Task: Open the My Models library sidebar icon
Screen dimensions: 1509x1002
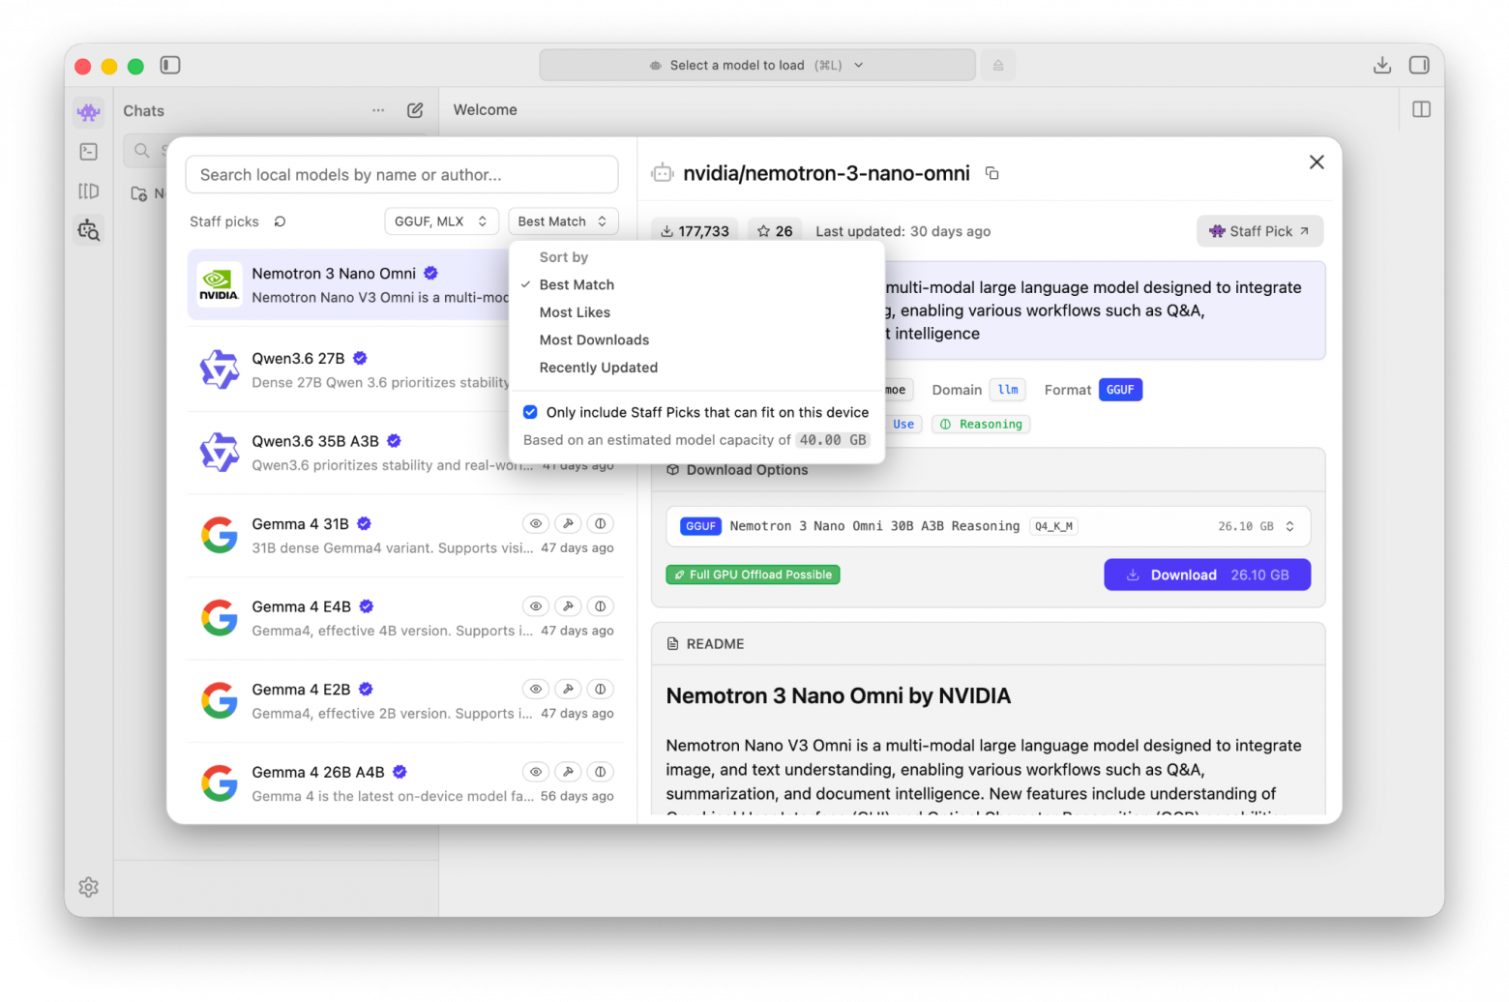Action: pos(88,192)
